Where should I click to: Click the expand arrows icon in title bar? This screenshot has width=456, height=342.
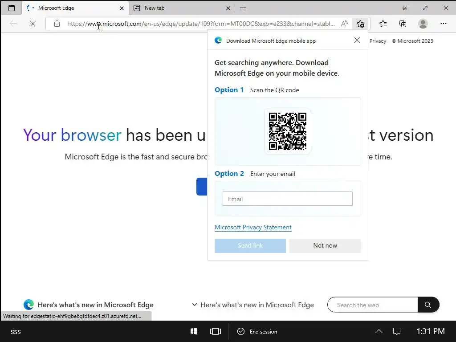point(425,8)
